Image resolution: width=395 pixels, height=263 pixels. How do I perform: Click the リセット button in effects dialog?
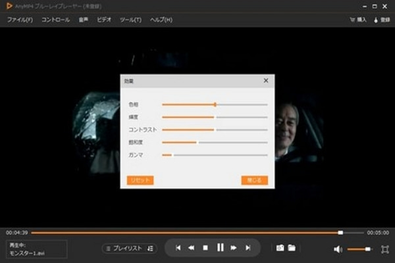click(x=140, y=180)
